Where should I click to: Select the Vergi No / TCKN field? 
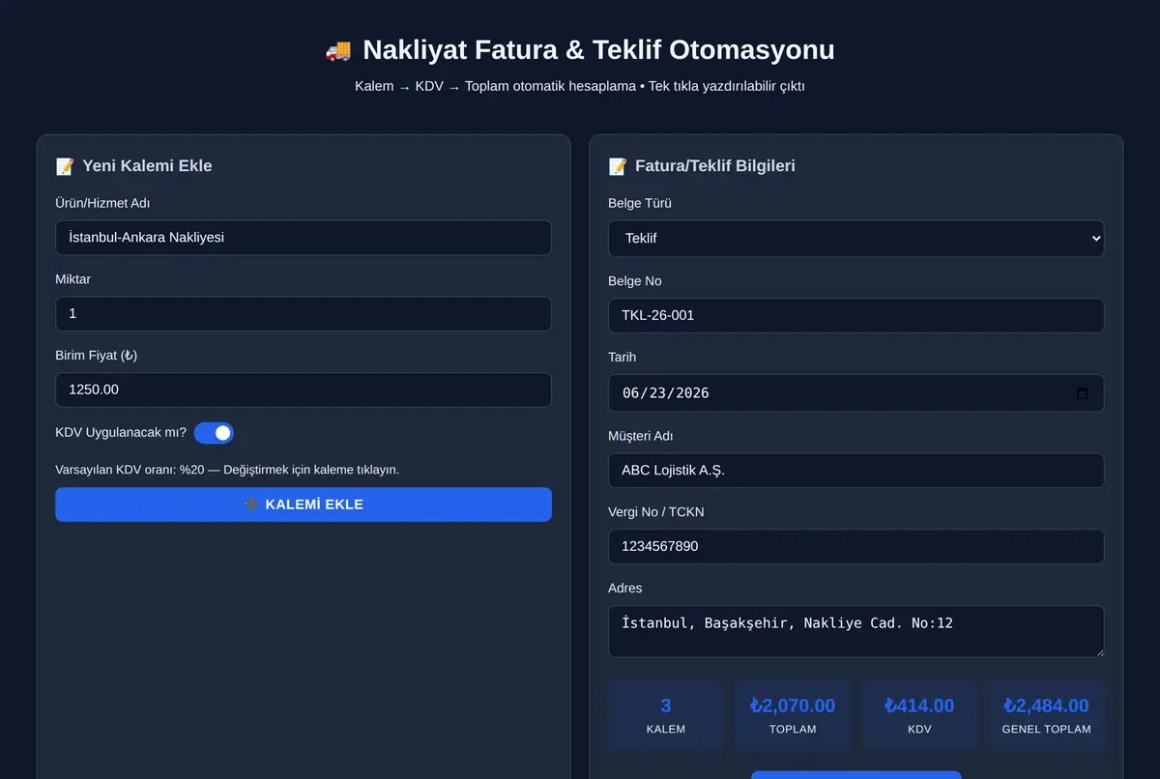point(855,547)
